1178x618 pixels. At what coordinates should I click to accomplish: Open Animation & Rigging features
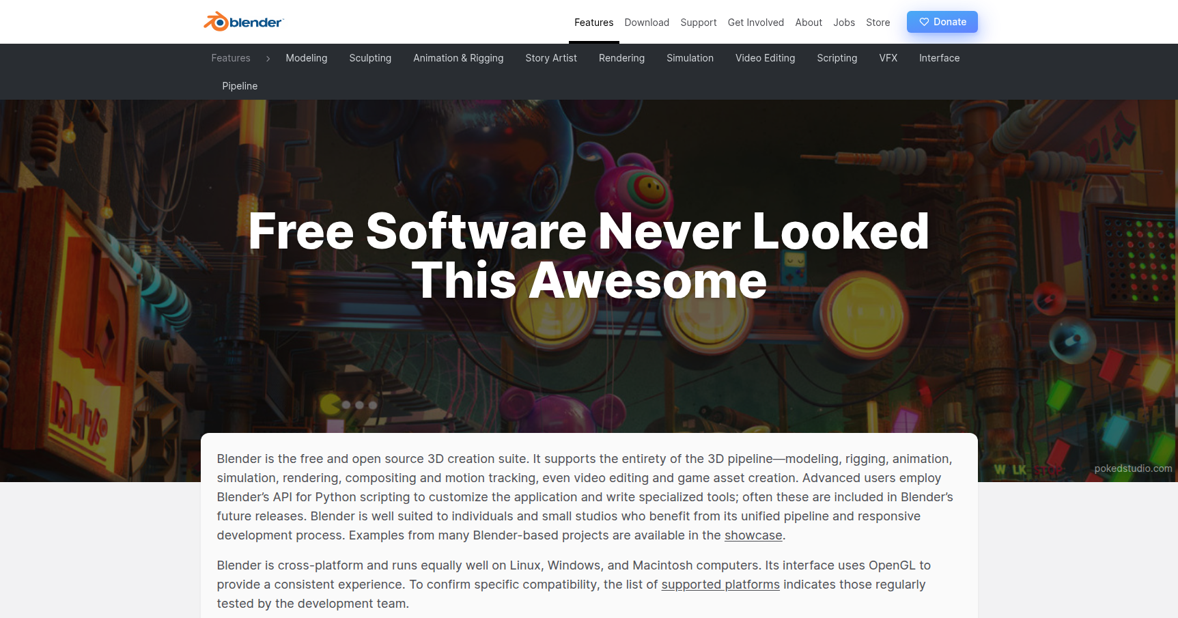(458, 58)
